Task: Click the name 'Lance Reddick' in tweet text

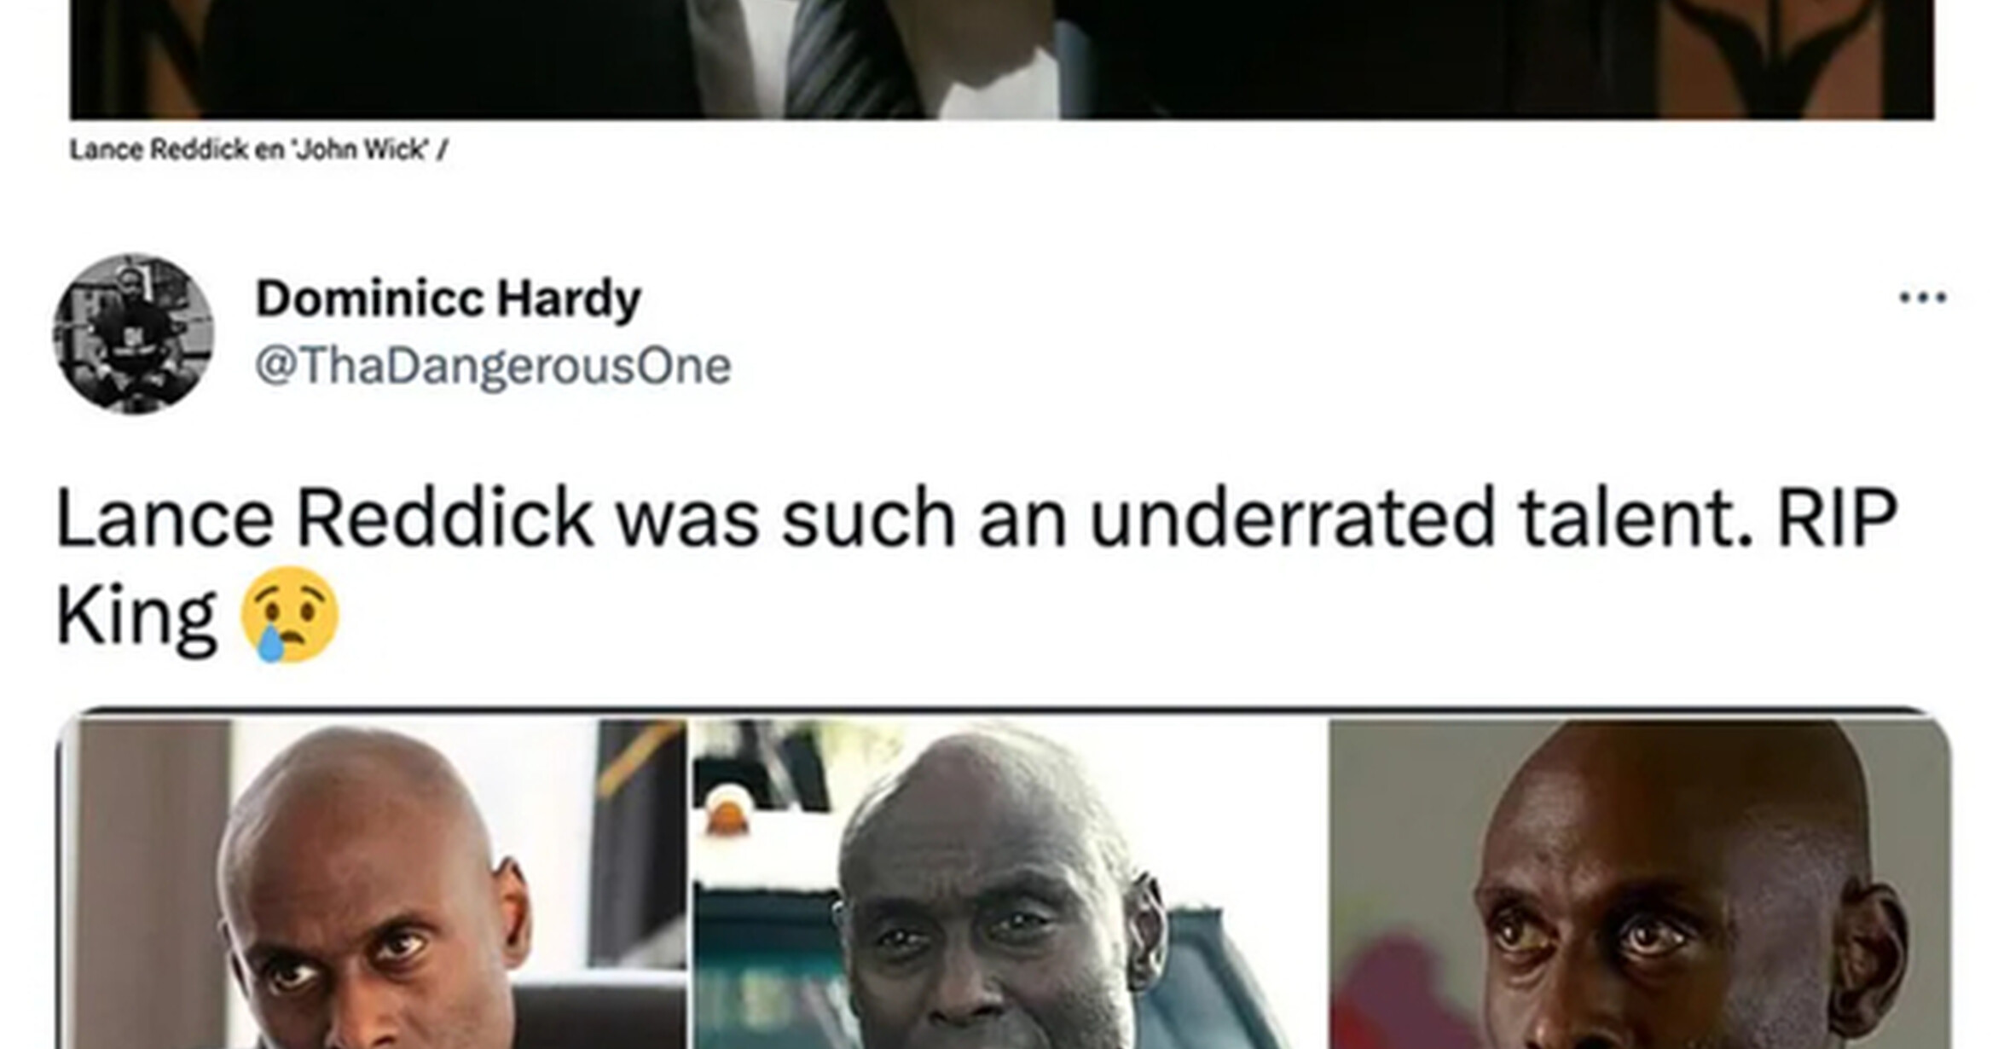Action: point(324,518)
